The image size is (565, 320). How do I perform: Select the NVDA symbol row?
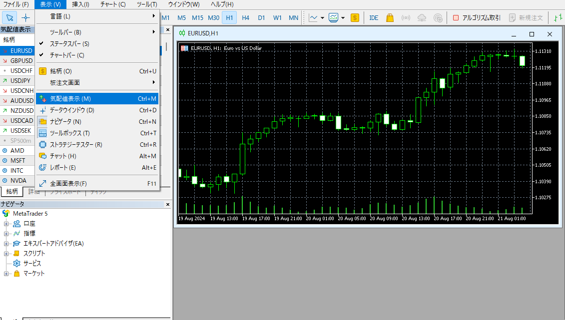point(17,181)
